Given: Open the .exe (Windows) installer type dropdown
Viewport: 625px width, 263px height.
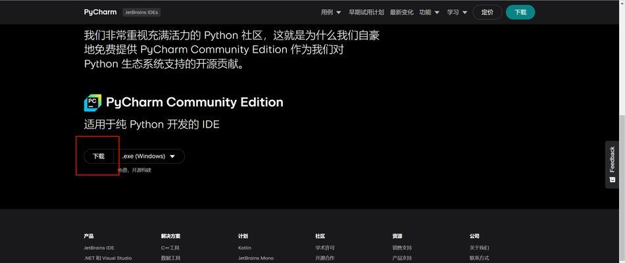Looking at the screenshot, I should click(x=149, y=156).
